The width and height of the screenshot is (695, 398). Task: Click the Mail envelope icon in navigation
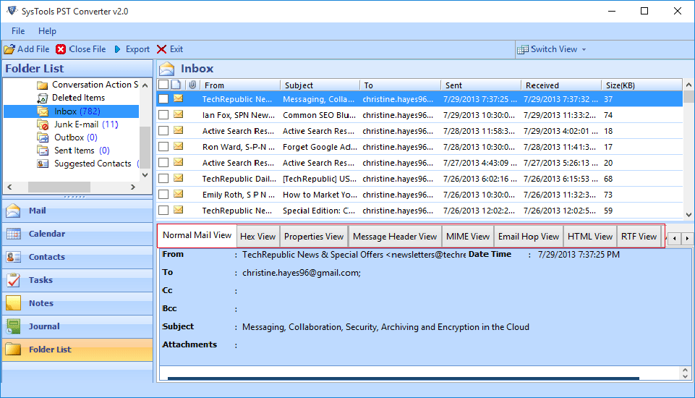[x=13, y=211]
